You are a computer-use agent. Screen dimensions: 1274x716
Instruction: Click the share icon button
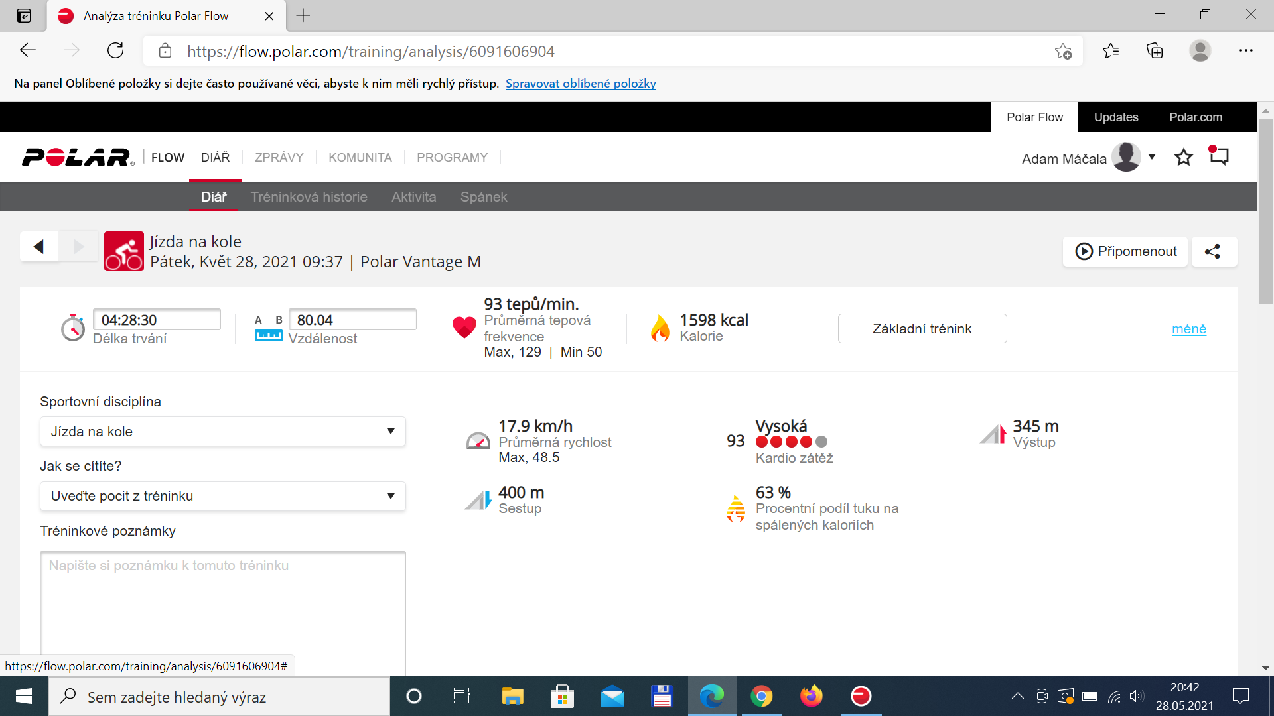tap(1213, 252)
